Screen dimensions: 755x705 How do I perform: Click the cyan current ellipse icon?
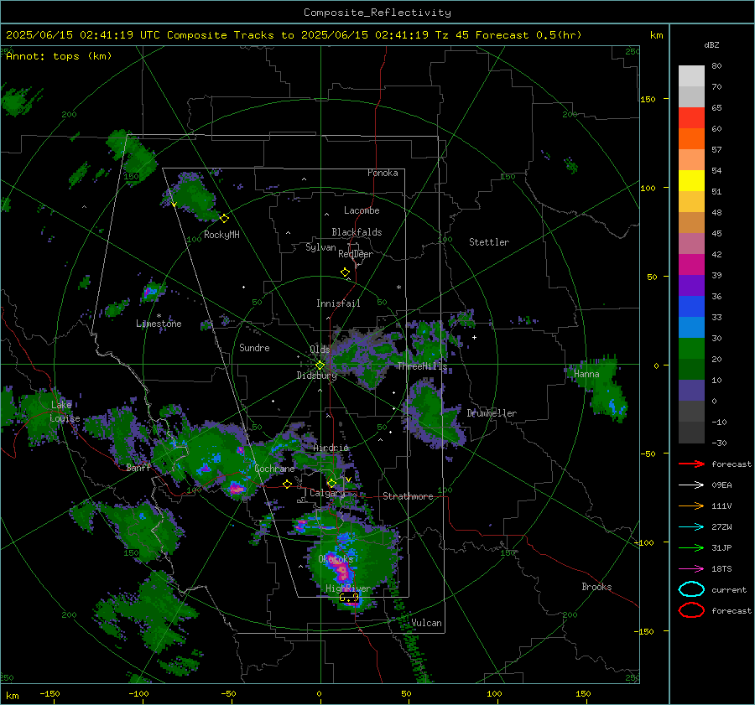click(x=691, y=589)
